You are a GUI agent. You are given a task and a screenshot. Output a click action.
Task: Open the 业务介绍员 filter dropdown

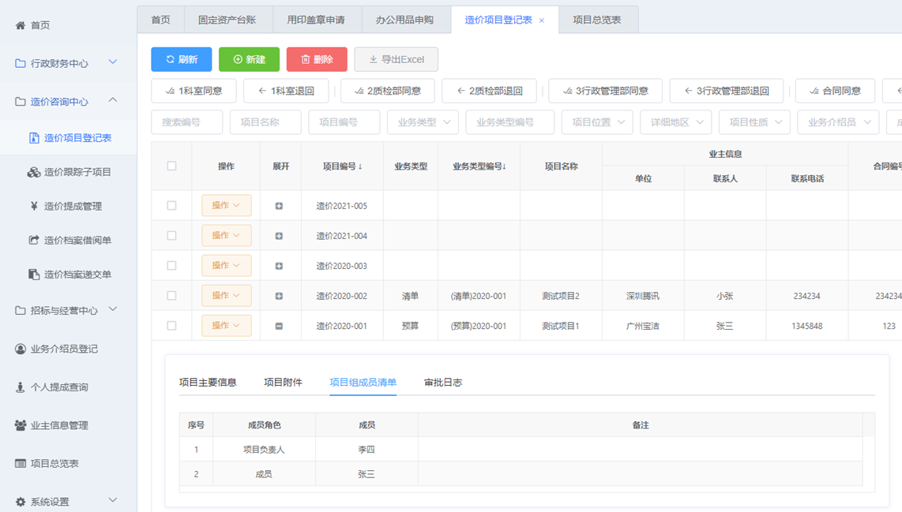click(x=838, y=121)
